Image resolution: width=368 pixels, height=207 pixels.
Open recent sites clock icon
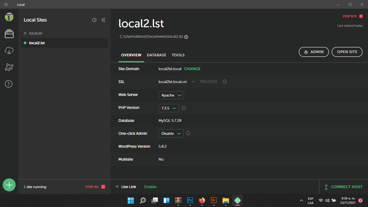click(x=94, y=20)
